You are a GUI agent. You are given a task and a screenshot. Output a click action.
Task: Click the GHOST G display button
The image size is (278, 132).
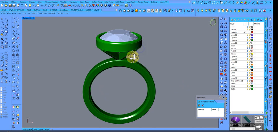click(x=43, y=13)
